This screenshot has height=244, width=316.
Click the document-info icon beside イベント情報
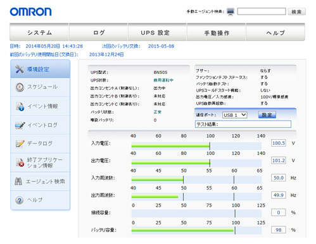20,106
